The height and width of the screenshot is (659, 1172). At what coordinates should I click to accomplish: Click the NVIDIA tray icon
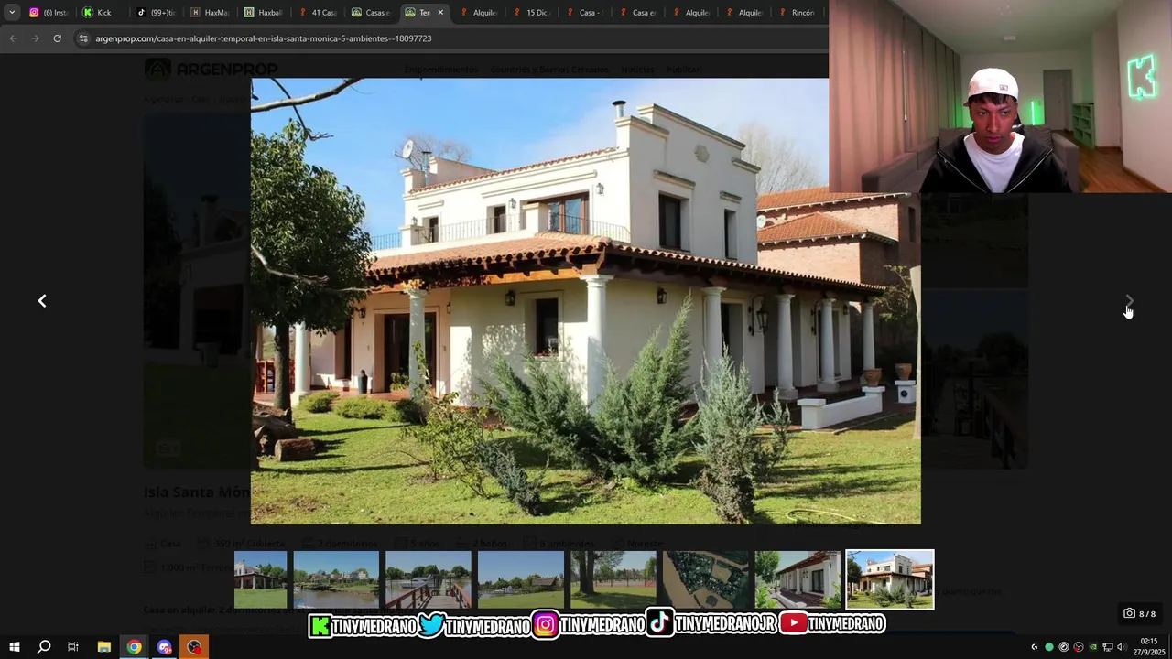pos(1093,647)
